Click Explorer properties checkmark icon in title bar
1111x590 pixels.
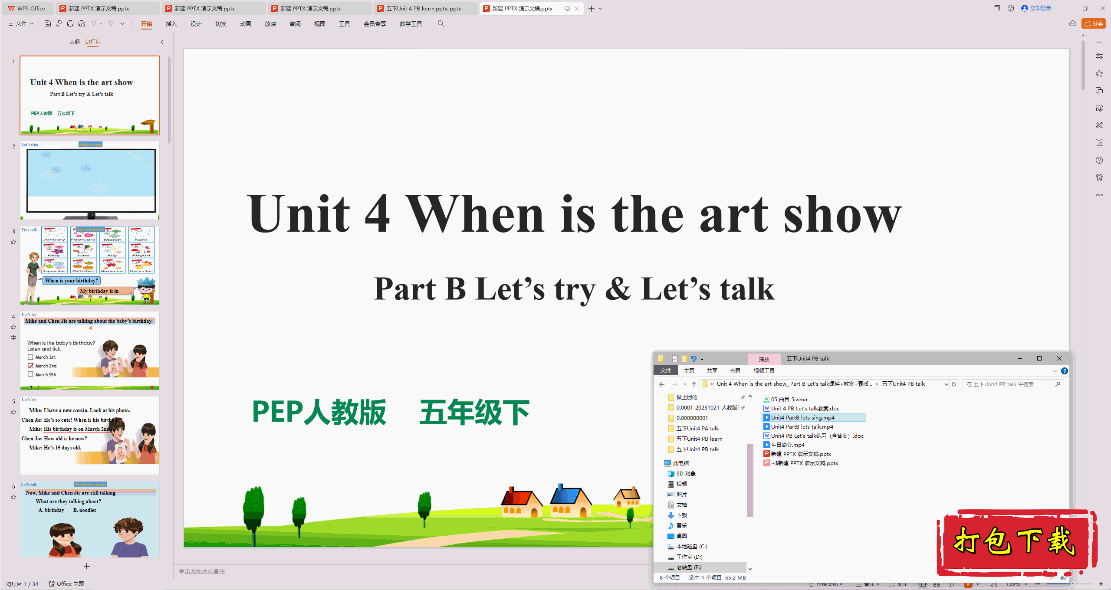click(675, 359)
